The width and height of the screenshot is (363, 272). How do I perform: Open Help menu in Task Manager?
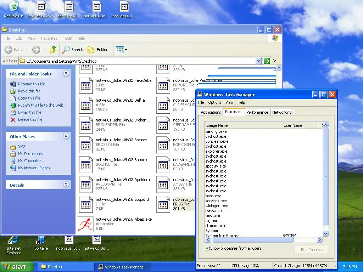241,102
